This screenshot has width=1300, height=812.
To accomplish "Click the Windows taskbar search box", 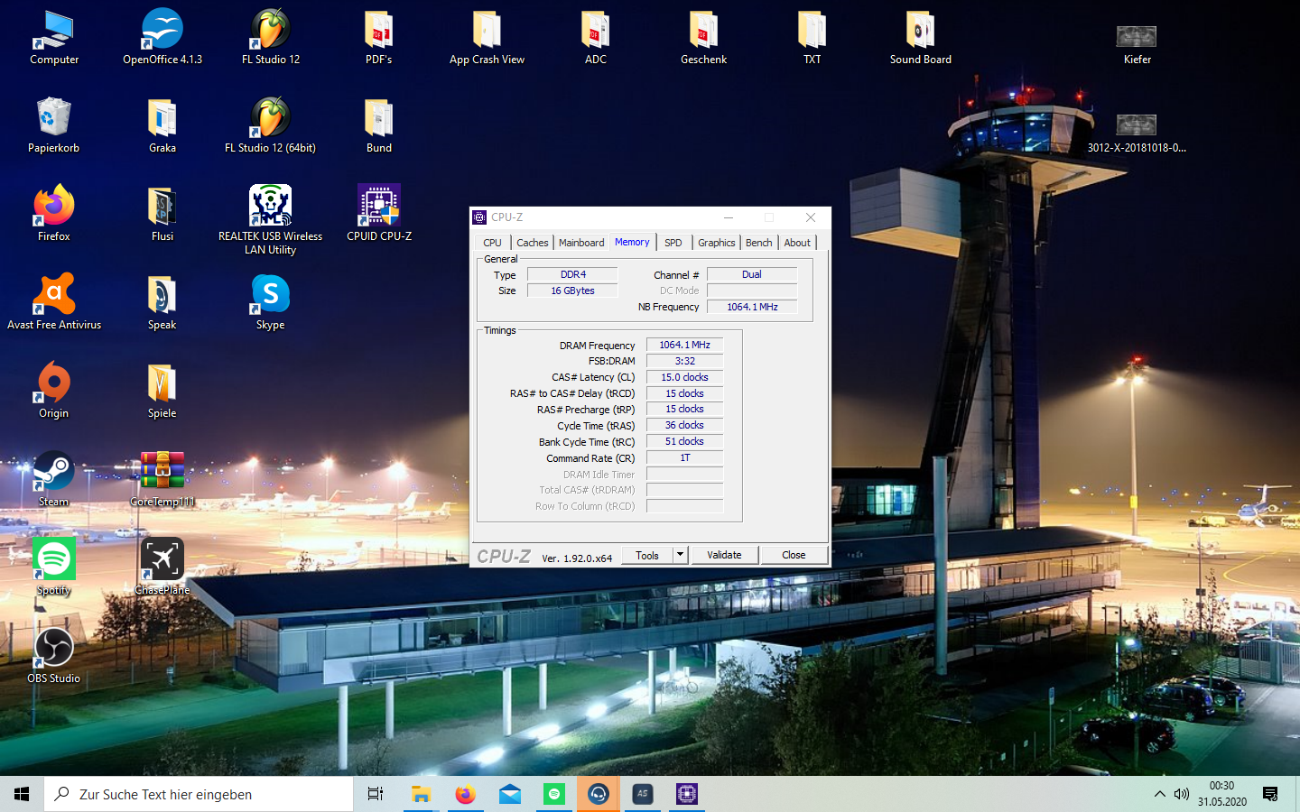I will click(199, 794).
